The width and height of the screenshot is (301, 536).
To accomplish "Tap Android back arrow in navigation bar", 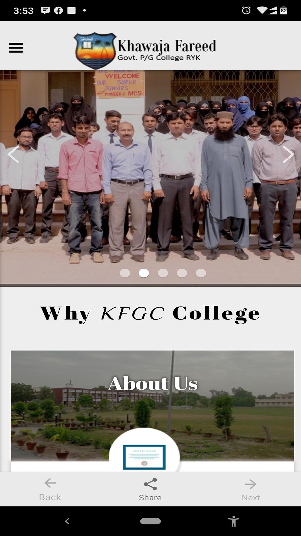I will [67, 521].
